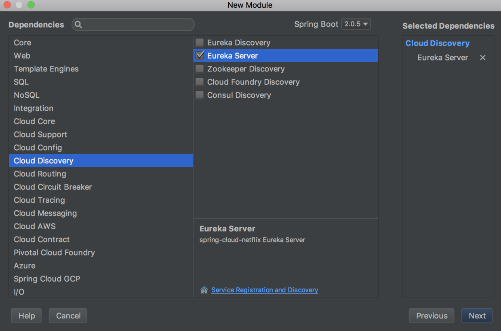This screenshot has width=501, height=331.
Task: Open the SQL dependency category
Action: pos(21,82)
